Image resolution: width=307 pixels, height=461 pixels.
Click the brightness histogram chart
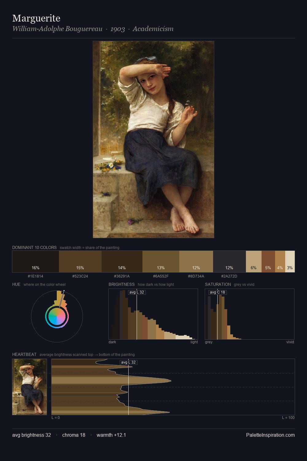tap(153, 314)
